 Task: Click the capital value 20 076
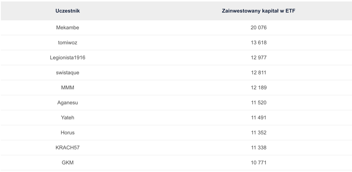(x=258, y=27)
